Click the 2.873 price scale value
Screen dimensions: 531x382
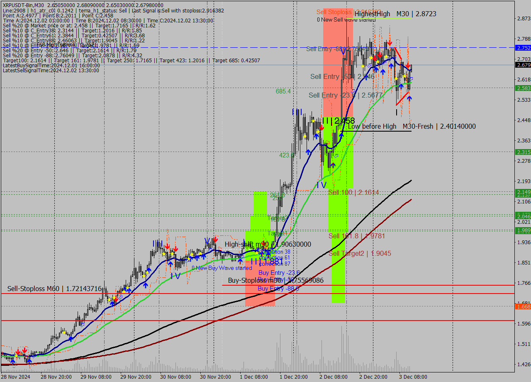click(524, 19)
